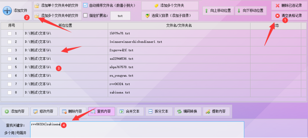Enable the 指定扩展名 checkbox

pyautogui.click(x=85, y=15)
